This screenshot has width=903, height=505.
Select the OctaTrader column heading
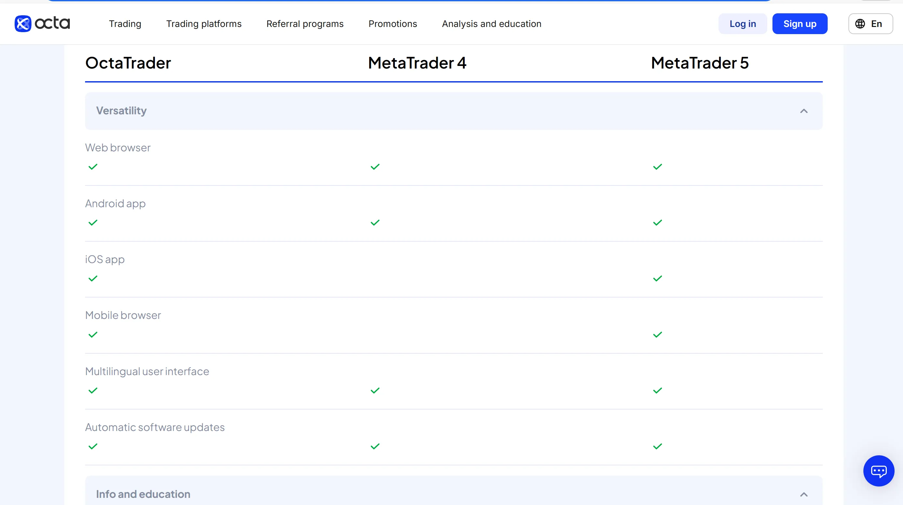click(x=128, y=63)
